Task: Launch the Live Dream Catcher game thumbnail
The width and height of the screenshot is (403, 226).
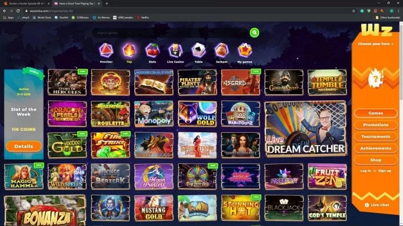Action: 305,129
